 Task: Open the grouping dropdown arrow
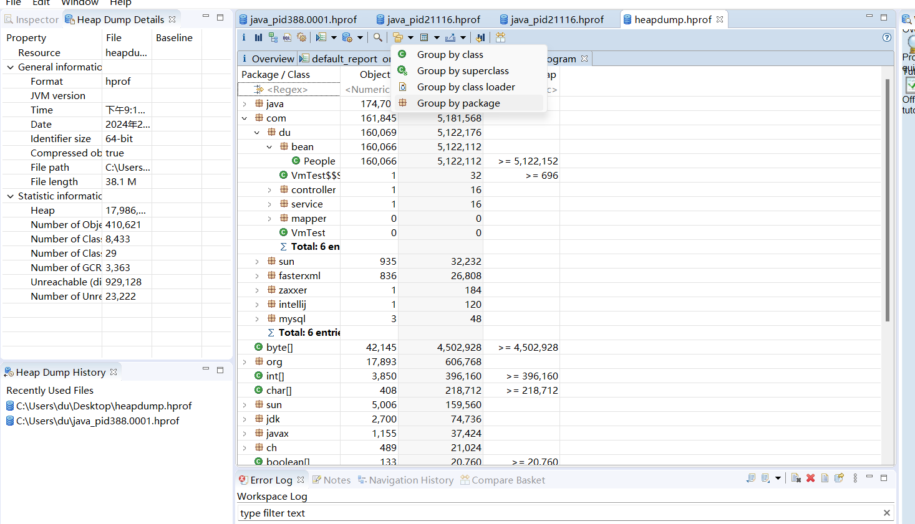point(410,37)
